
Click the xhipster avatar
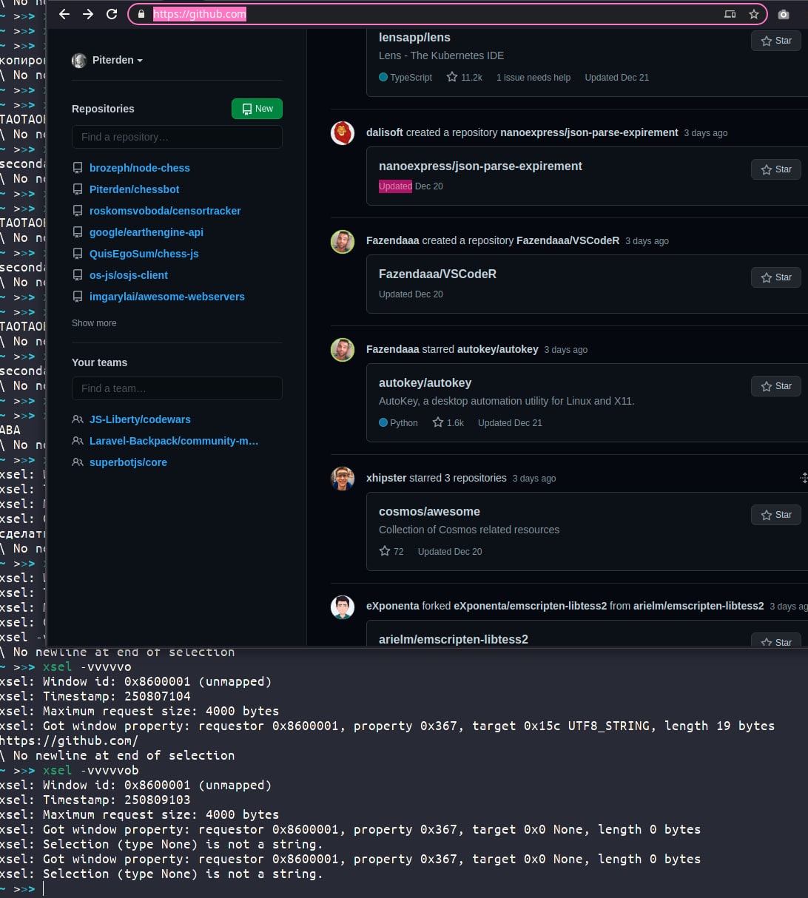[x=343, y=479]
